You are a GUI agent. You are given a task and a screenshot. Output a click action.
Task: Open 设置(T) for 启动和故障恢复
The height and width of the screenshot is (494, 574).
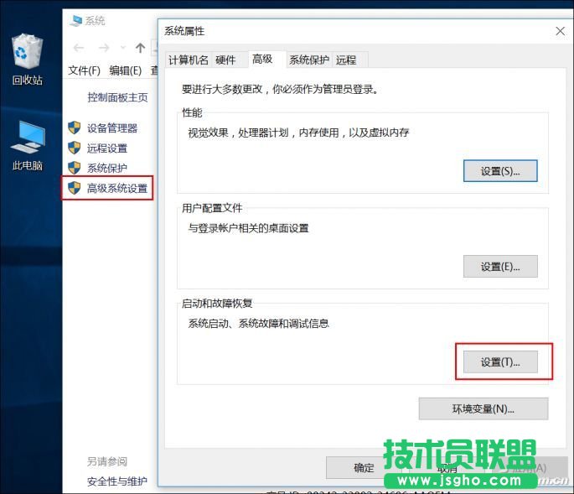click(x=500, y=362)
